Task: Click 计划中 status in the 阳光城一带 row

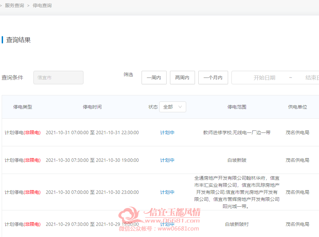Action: pyautogui.click(x=167, y=192)
